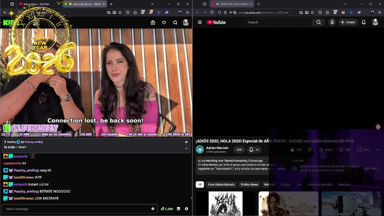Open extensions puzzle icon in right toolbar
The height and width of the screenshot is (216, 384).
pyautogui.click(x=327, y=13)
